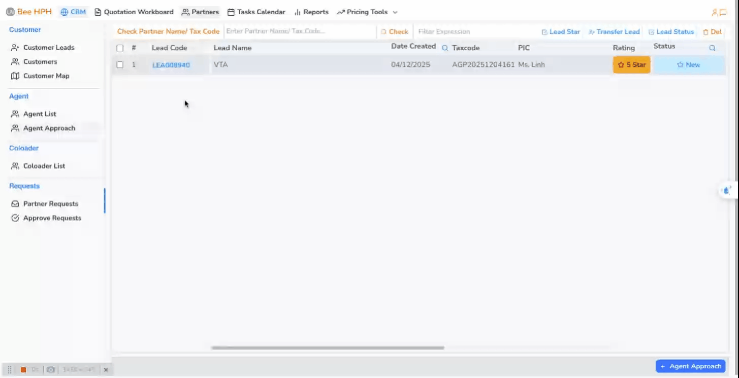Click the floating assistant icon on right edge
The height and width of the screenshot is (378, 739).
click(x=727, y=191)
